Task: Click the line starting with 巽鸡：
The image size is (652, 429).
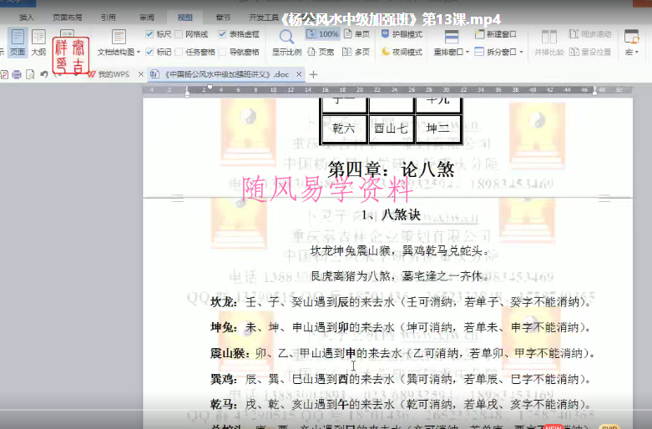Action: 401,379
